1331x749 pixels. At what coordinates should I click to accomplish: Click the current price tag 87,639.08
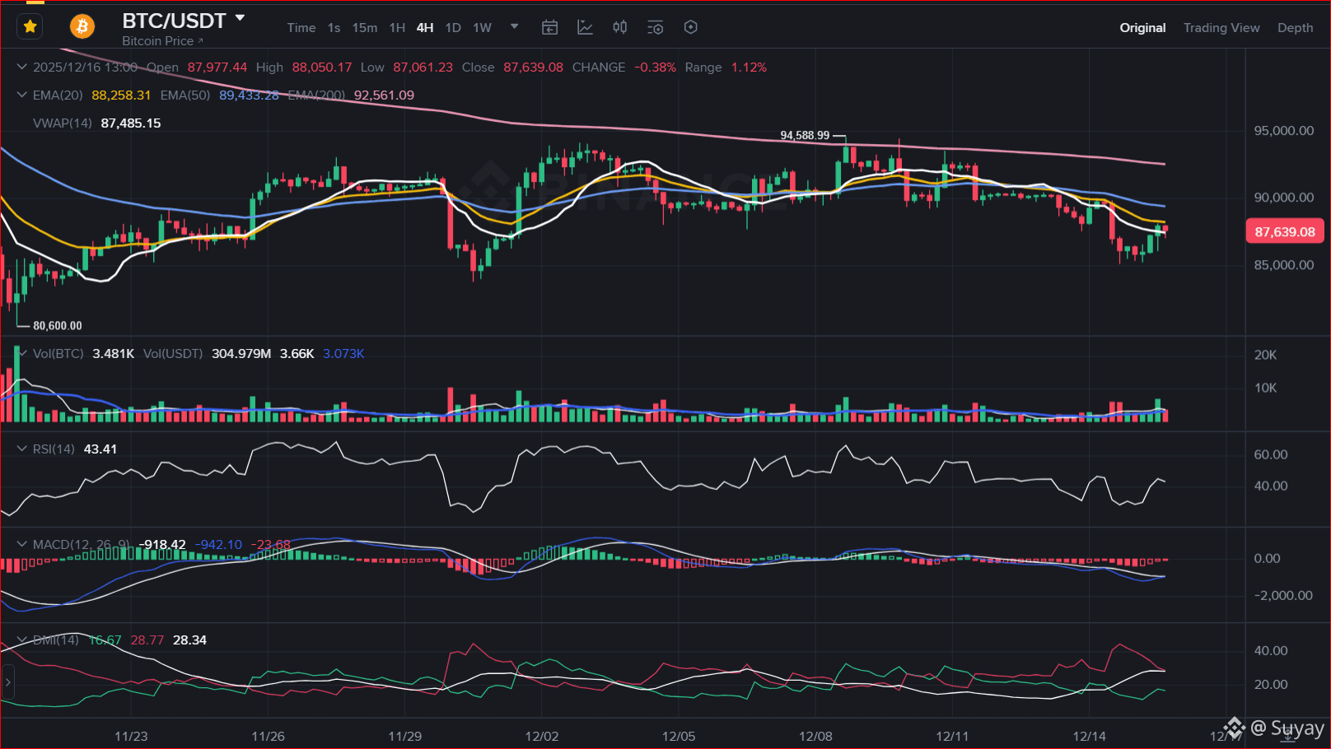click(1285, 232)
